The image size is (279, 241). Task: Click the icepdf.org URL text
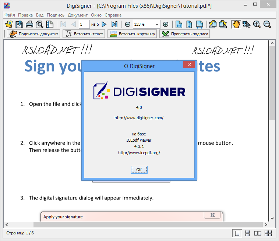pyautogui.click(x=139, y=153)
